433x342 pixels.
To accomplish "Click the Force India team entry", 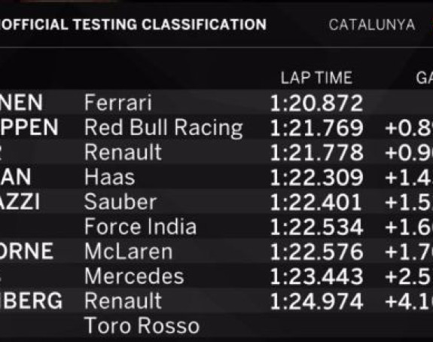I will tap(140, 227).
